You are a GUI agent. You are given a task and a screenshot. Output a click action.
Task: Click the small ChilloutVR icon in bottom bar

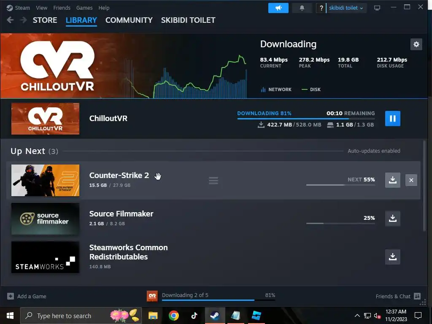(x=152, y=296)
